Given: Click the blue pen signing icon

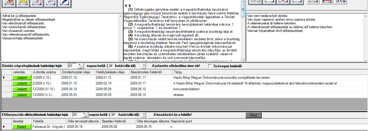Looking at the screenshot, I should 64,3.
